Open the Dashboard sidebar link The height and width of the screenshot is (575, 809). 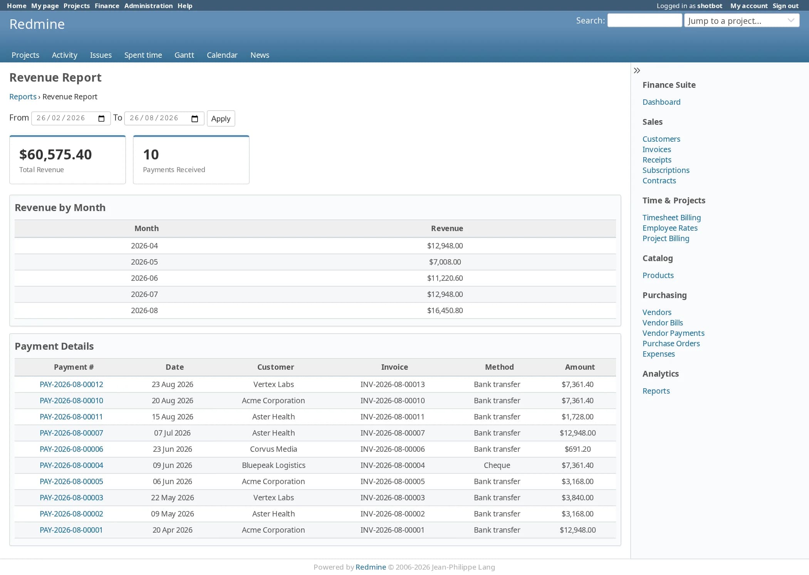point(661,102)
